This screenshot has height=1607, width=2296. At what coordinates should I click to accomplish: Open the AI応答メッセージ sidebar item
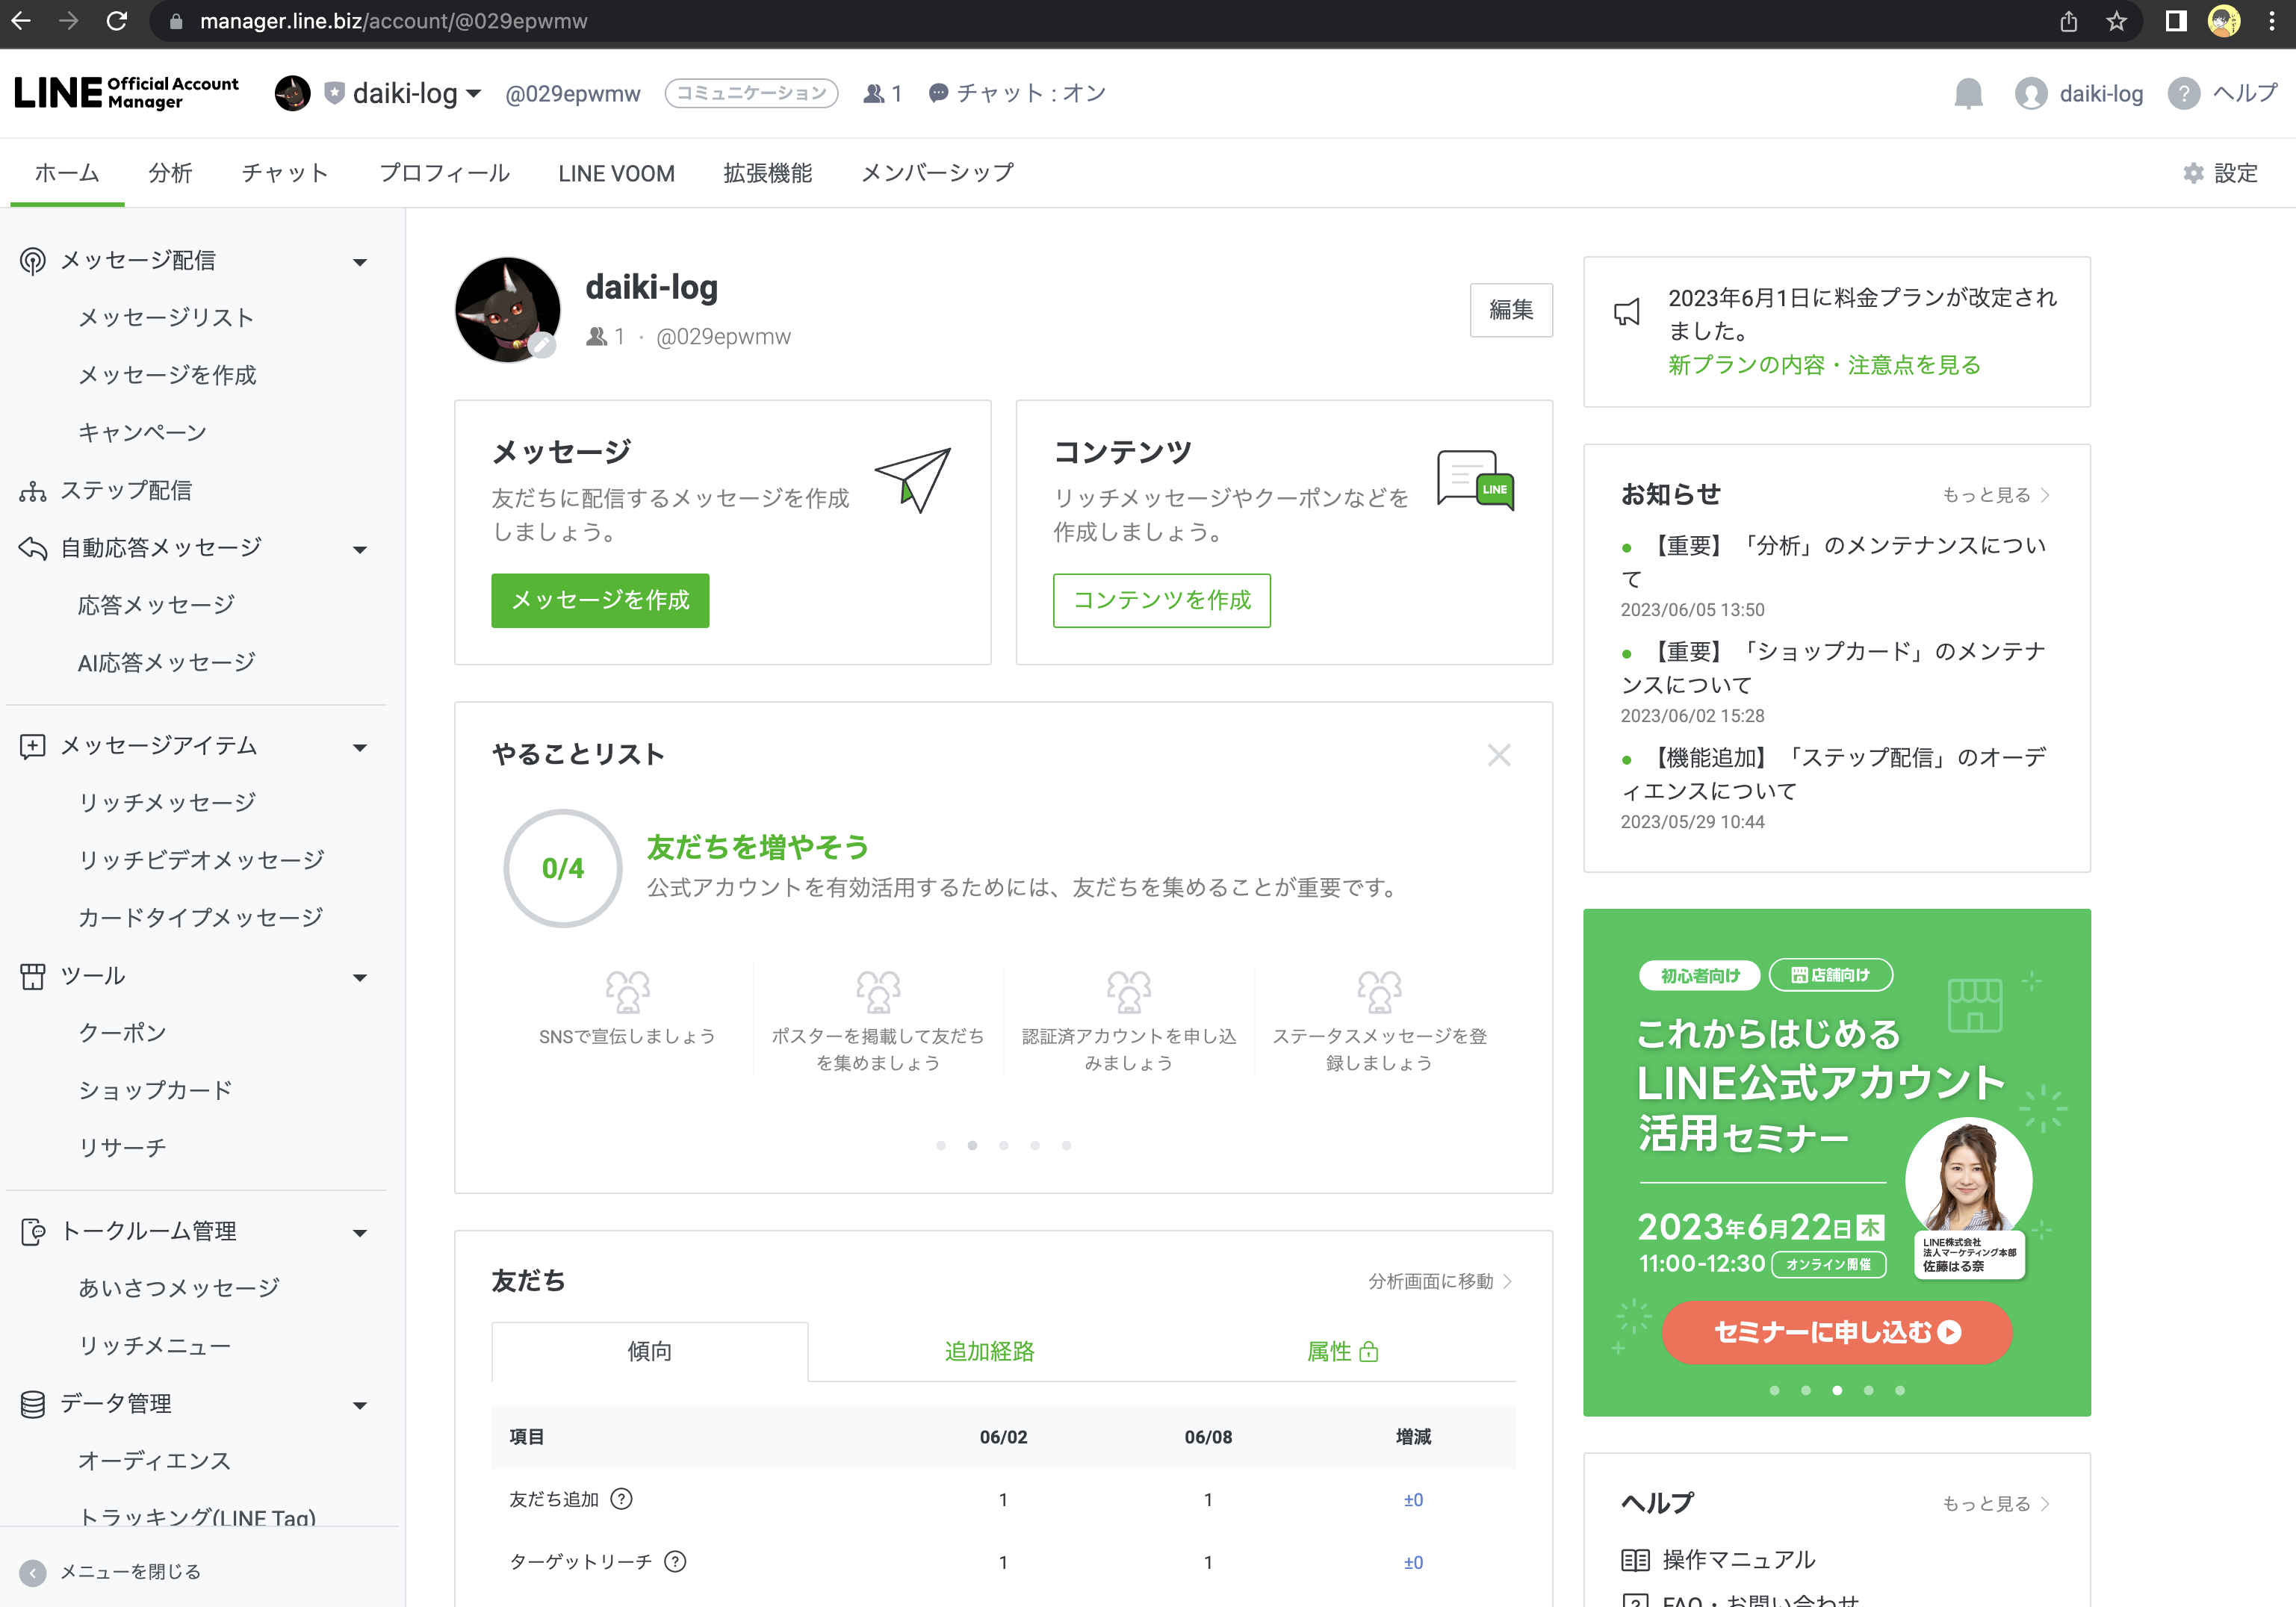(166, 662)
